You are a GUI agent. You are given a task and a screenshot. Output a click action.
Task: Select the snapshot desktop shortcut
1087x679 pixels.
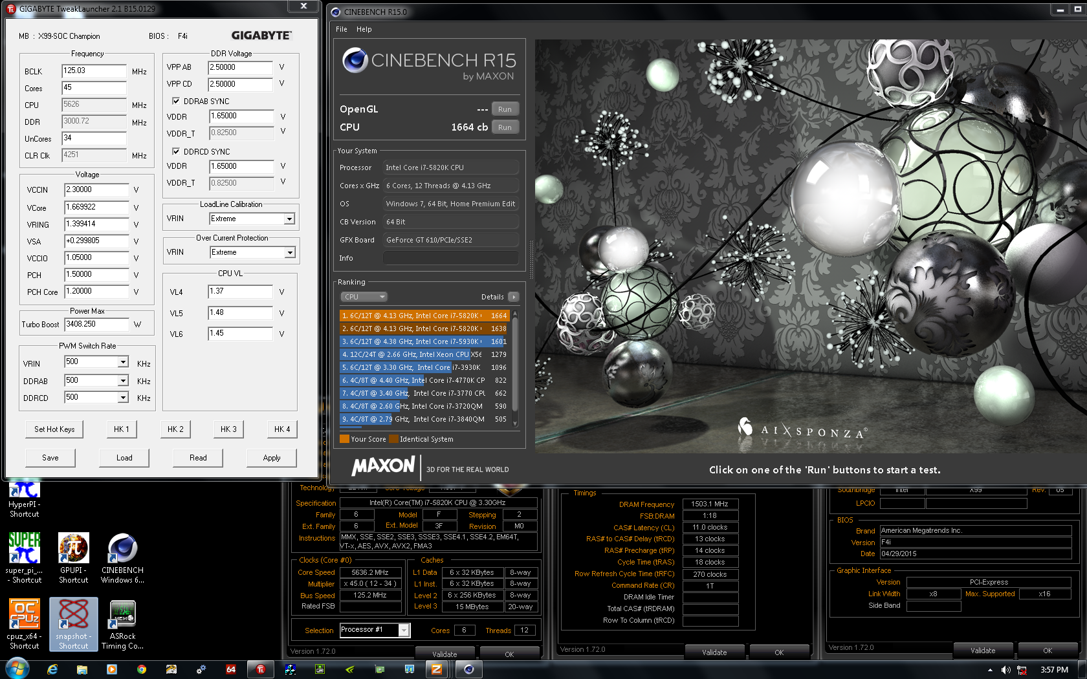73,624
